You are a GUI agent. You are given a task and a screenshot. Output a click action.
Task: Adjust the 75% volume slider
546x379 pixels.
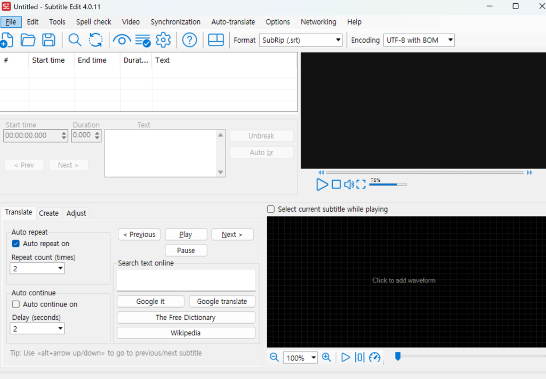(388, 184)
